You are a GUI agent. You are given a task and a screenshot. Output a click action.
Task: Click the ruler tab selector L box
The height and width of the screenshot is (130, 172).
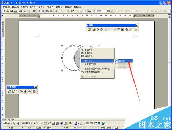(3, 15)
